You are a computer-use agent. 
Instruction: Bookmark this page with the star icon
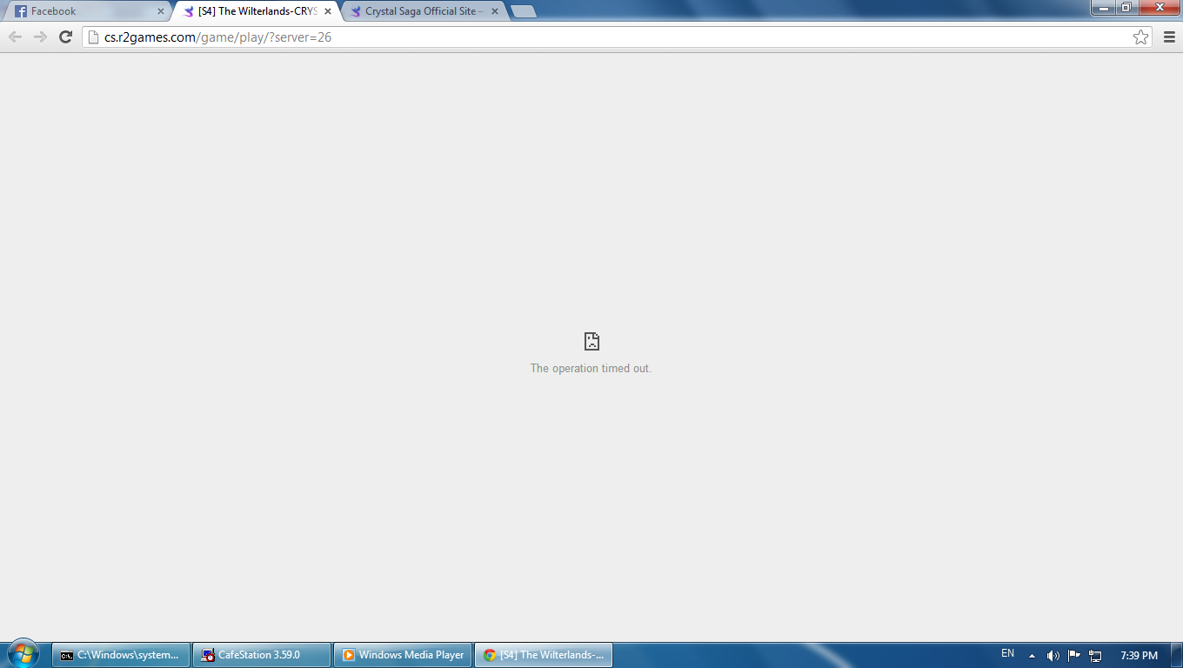coord(1140,37)
